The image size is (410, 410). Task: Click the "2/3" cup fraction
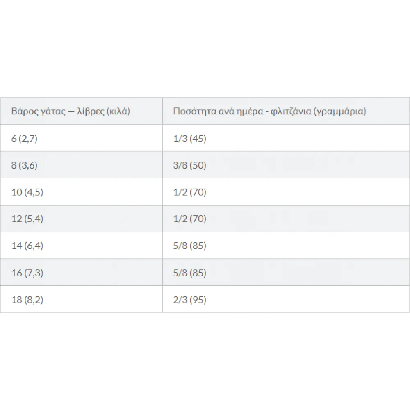click(x=180, y=300)
